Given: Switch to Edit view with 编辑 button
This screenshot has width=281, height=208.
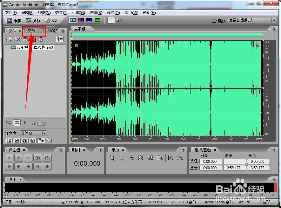Looking at the screenshot, I should pos(14,20).
